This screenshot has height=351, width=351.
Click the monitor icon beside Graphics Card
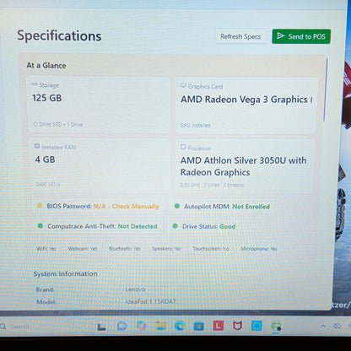click(183, 85)
